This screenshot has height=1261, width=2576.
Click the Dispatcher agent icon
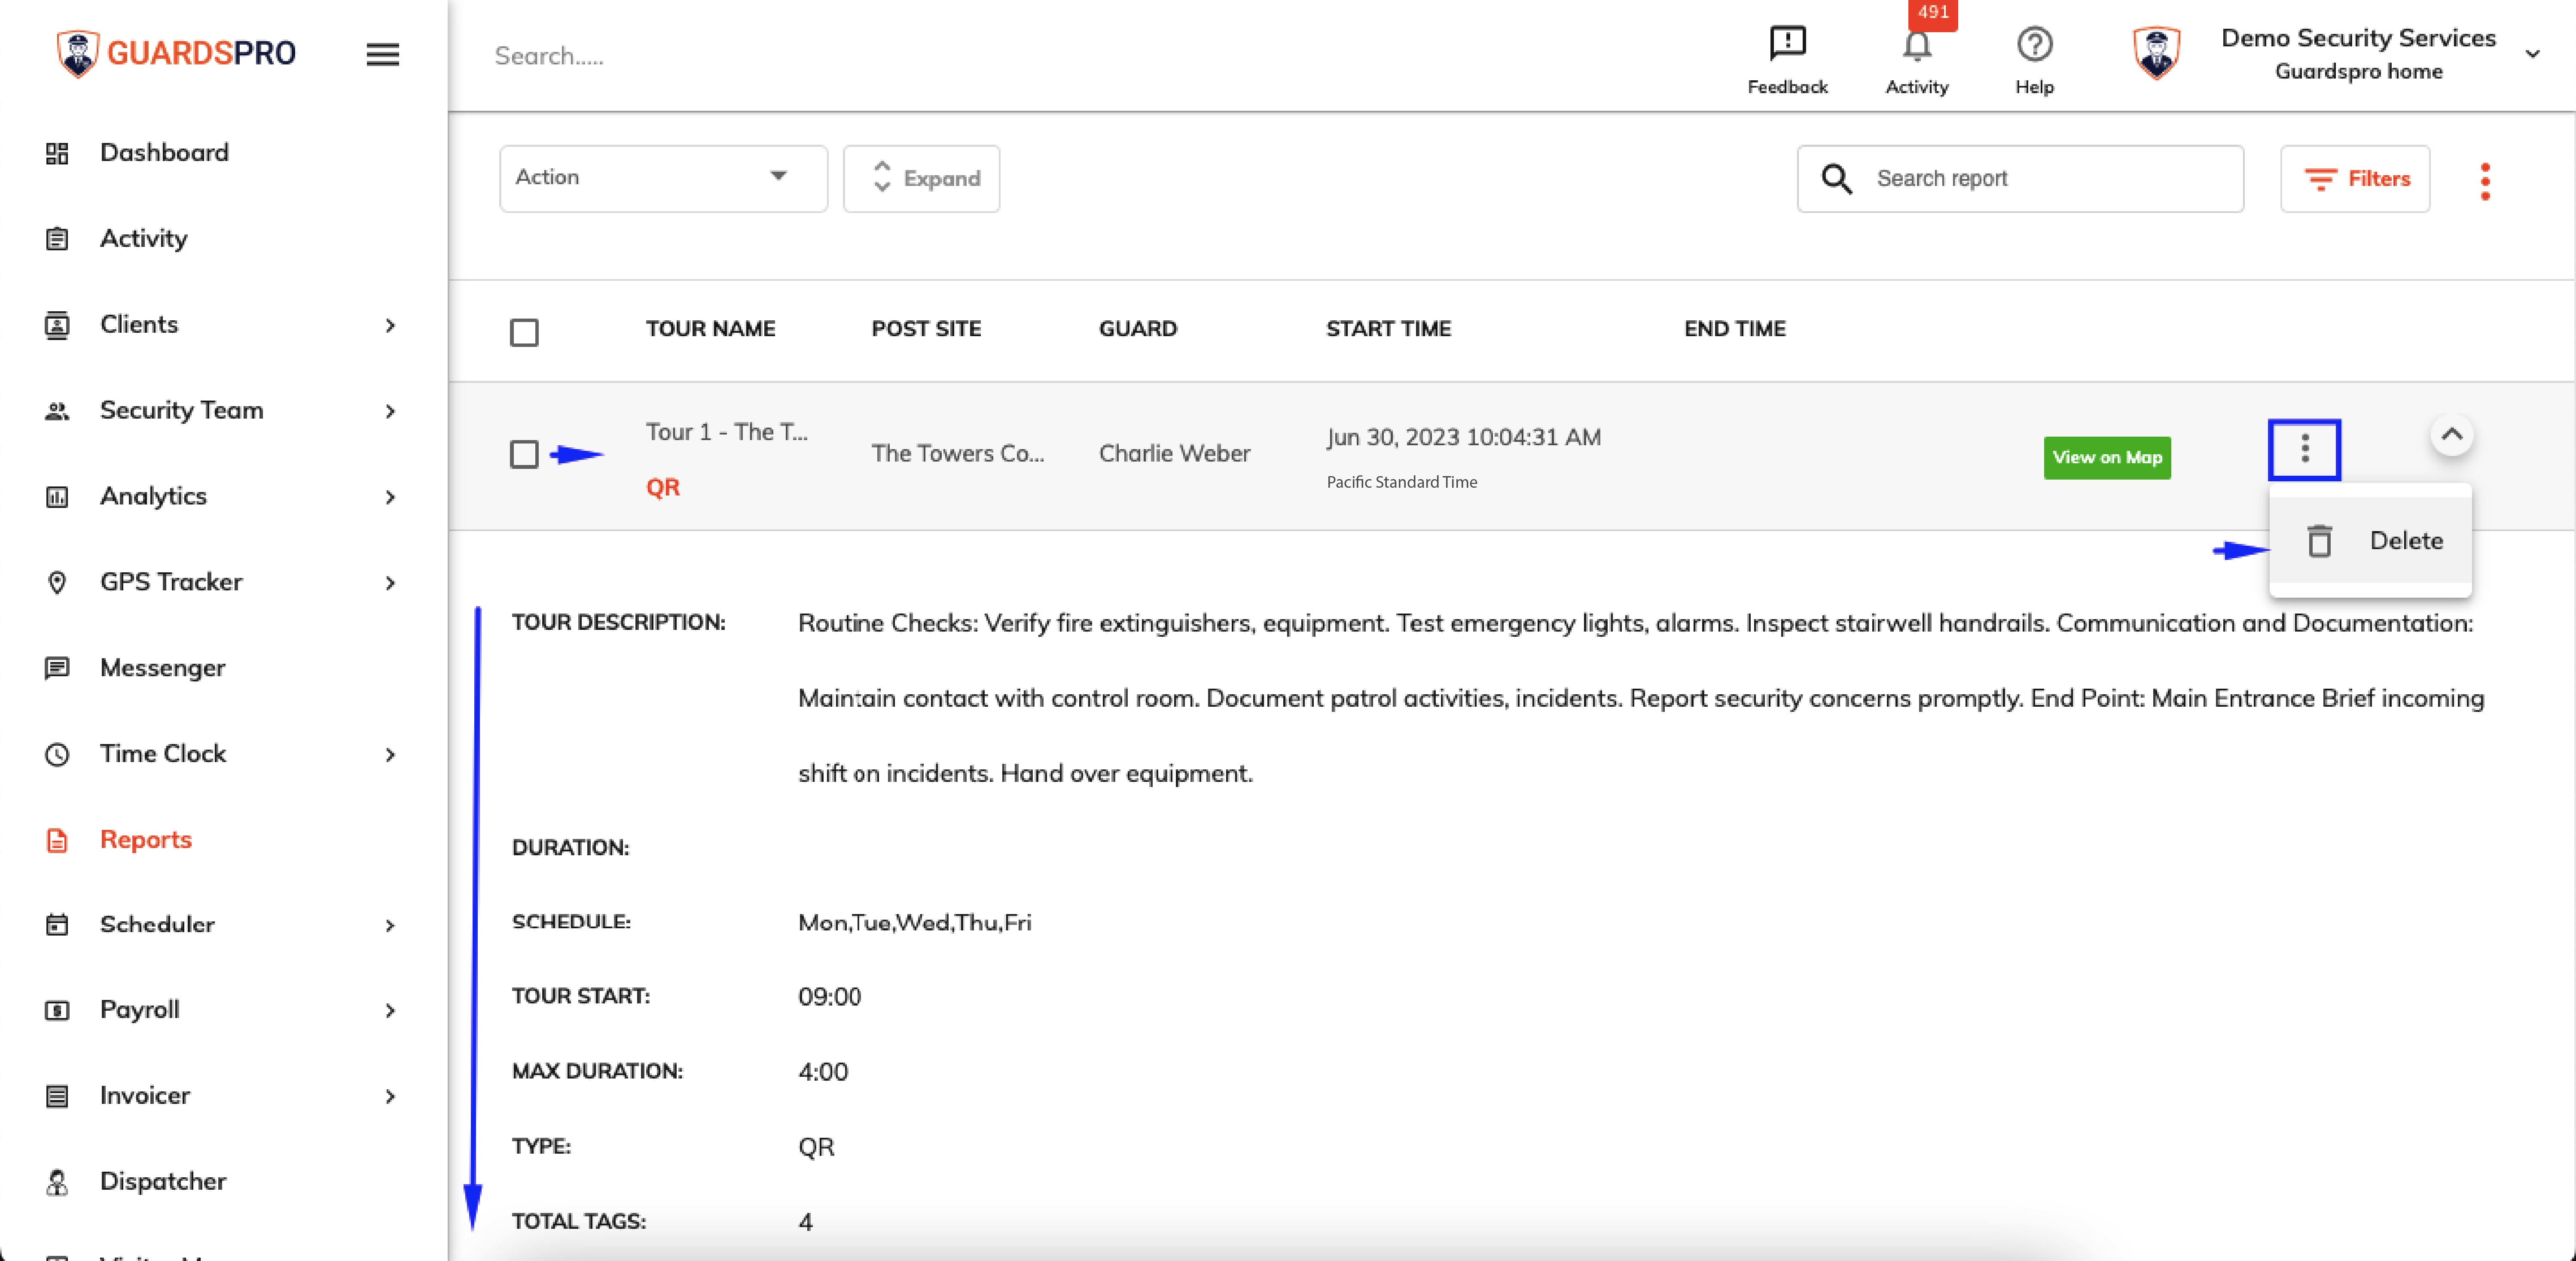tap(57, 1182)
